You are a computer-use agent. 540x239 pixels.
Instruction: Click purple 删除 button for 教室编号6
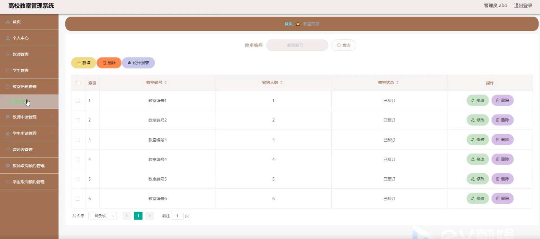(503, 199)
